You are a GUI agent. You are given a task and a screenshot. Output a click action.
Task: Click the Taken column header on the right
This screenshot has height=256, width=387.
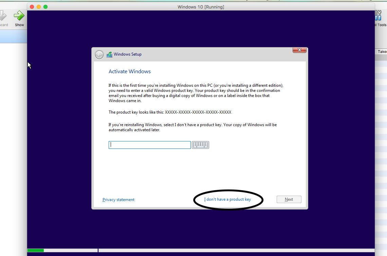tap(382, 52)
